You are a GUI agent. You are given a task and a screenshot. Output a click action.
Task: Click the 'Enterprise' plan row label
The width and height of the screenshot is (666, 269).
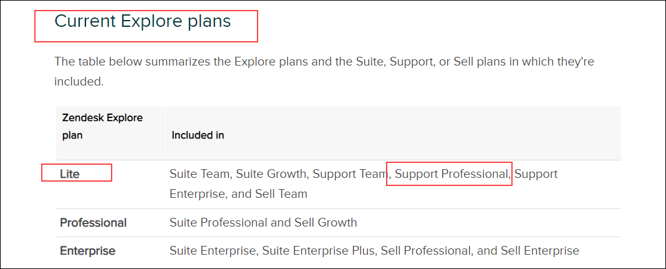click(87, 251)
